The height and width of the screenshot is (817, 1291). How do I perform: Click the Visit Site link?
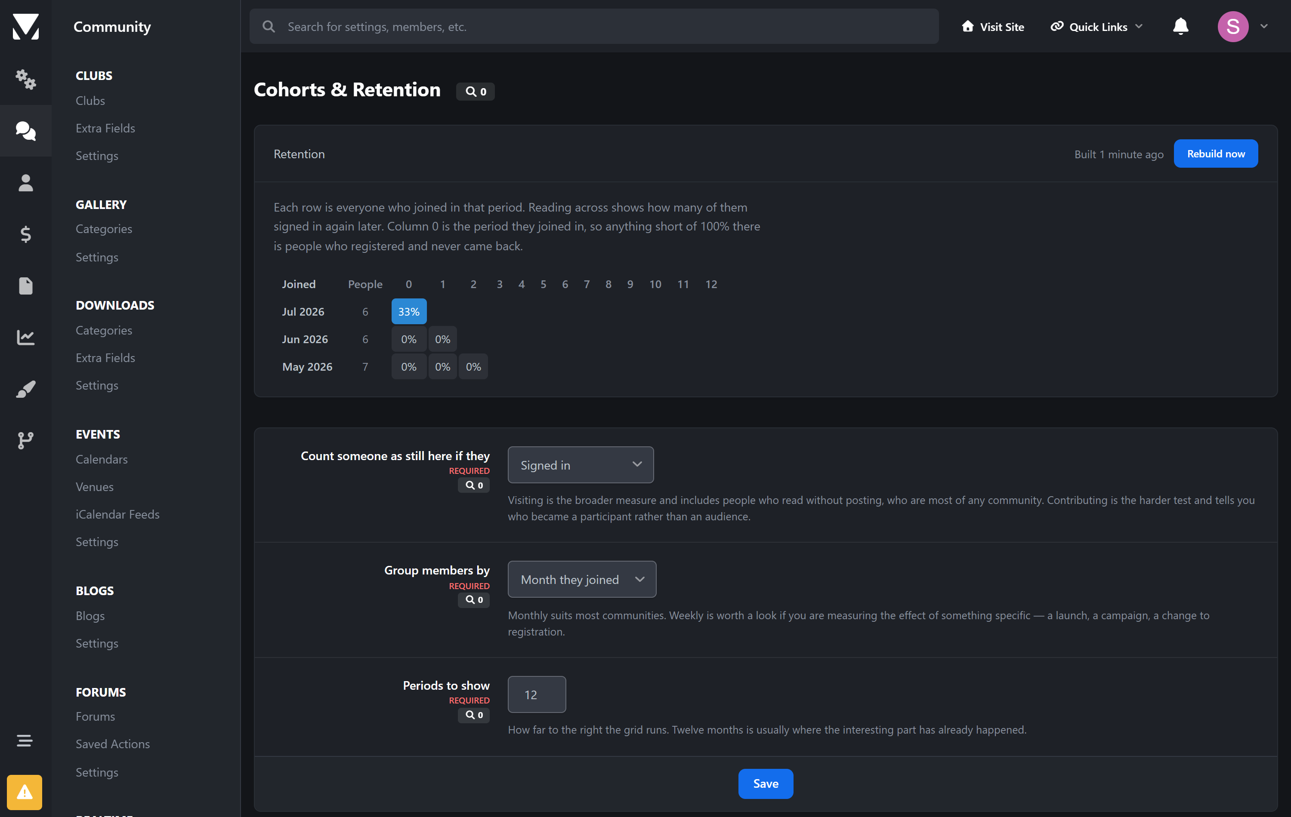click(x=993, y=27)
